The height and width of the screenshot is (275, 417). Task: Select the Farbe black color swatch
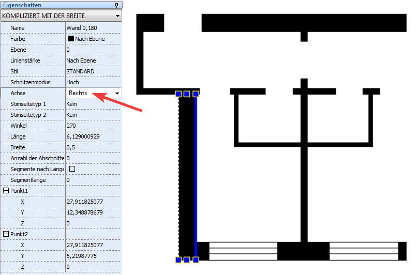pos(71,39)
